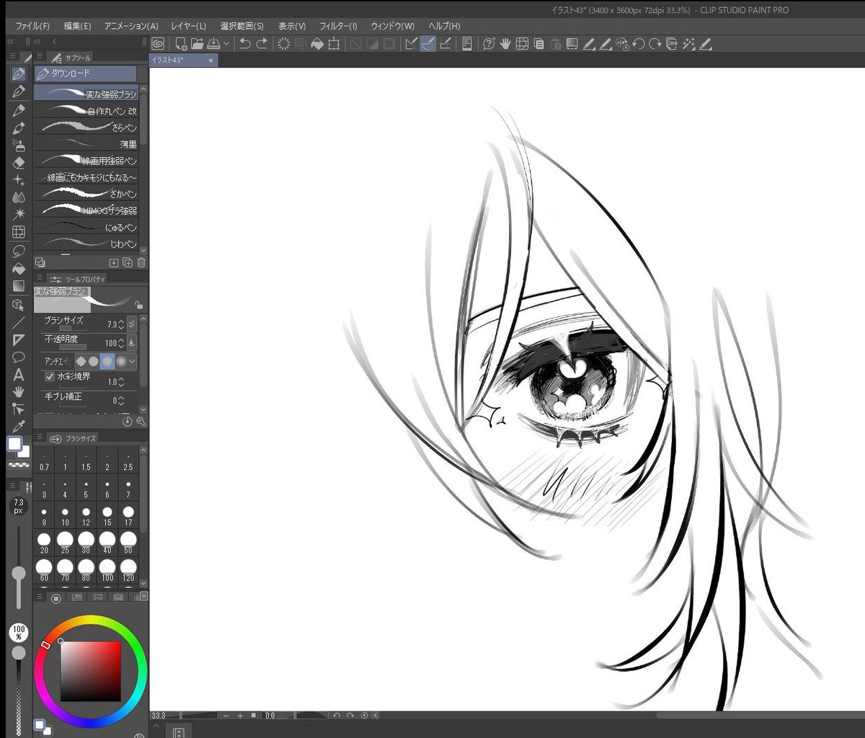
Task: Open the brush size dynamics button beside 7.3
Action: pos(132,324)
